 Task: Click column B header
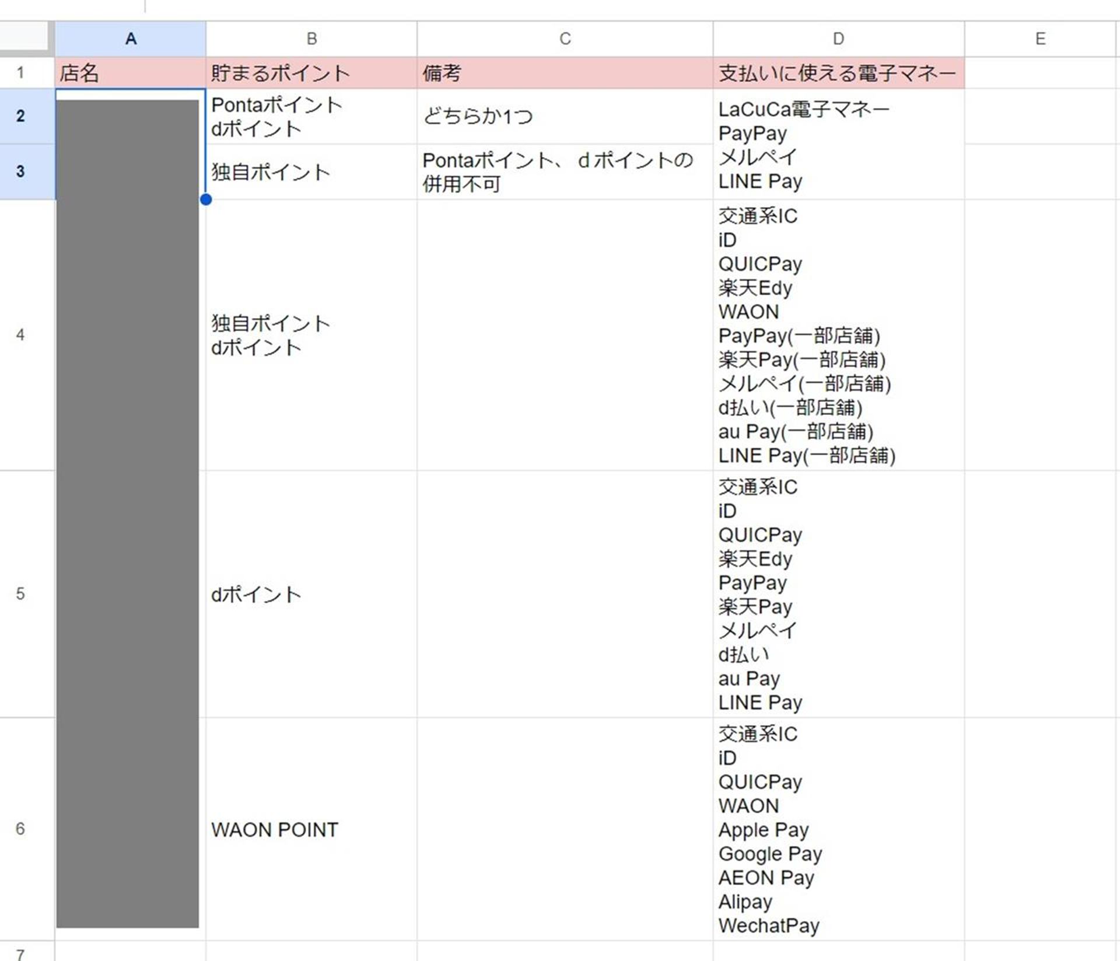(311, 39)
